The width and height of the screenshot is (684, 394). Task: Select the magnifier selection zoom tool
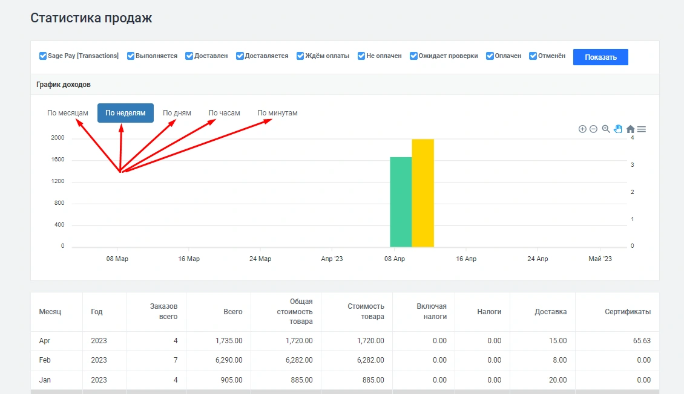(x=606, y=129)
